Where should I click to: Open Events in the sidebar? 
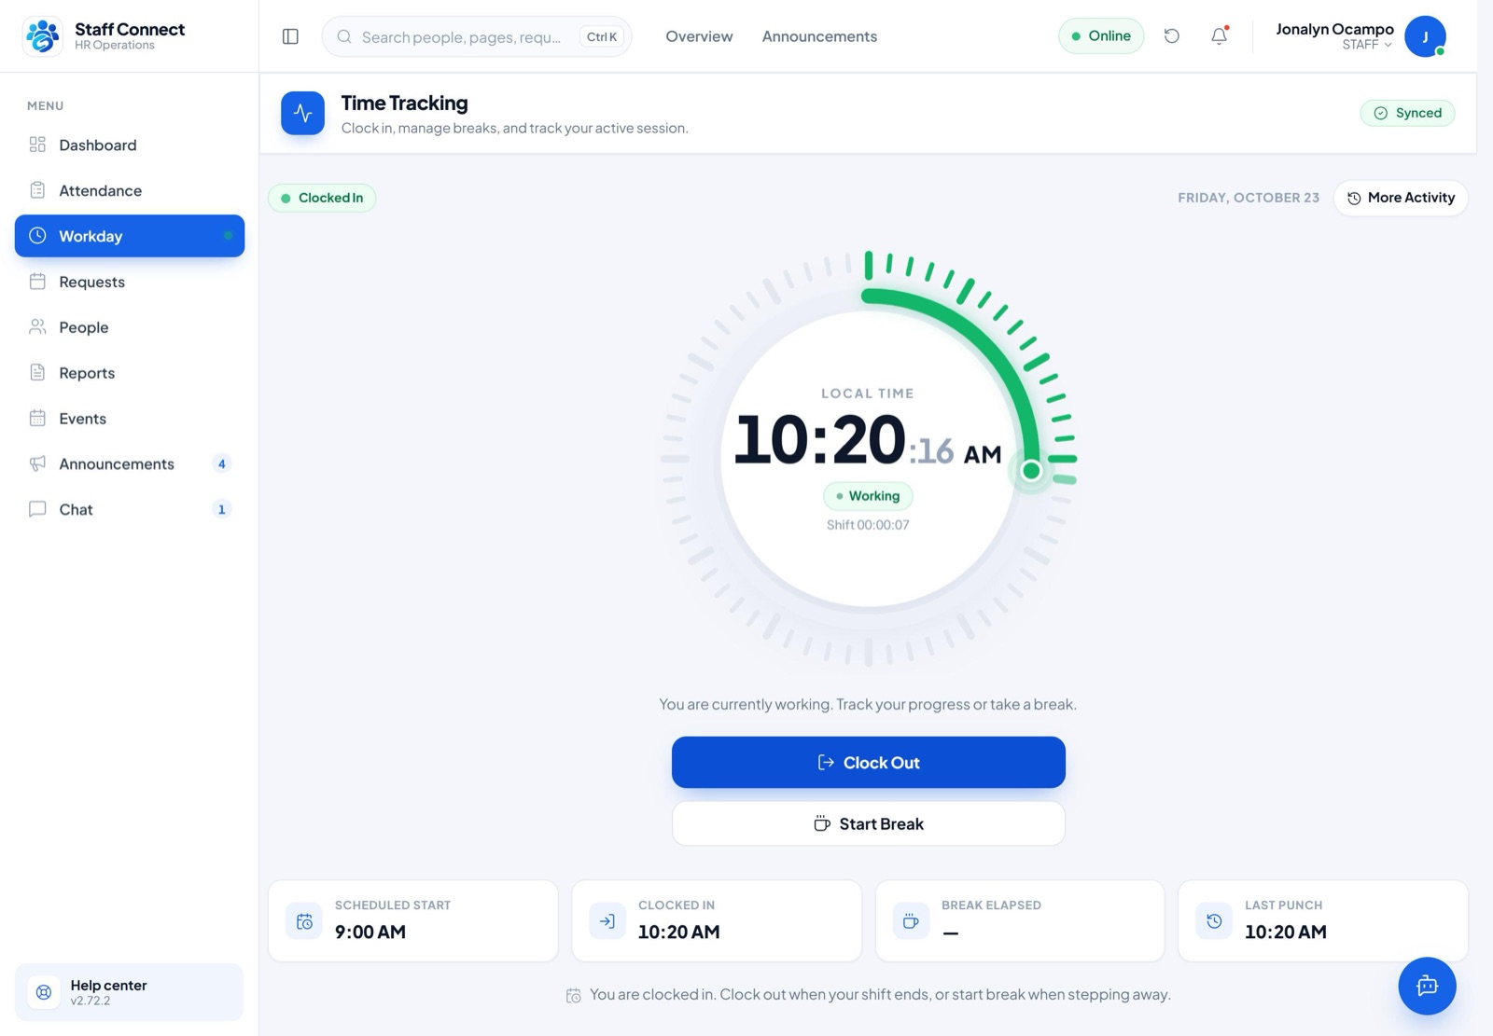click(x=130, y=419)
